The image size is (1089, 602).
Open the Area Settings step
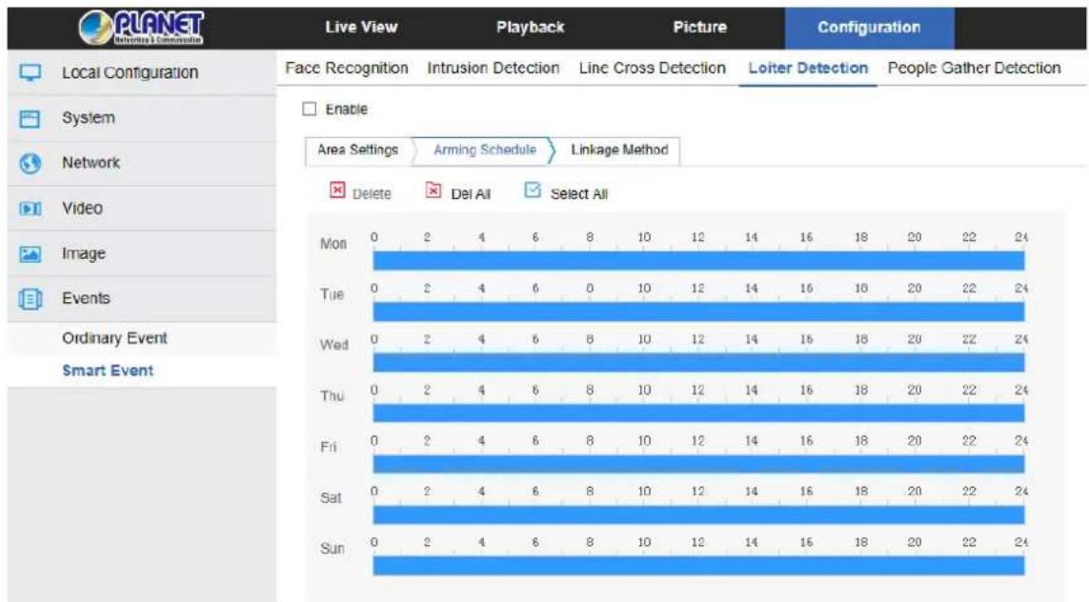[357, 150]
